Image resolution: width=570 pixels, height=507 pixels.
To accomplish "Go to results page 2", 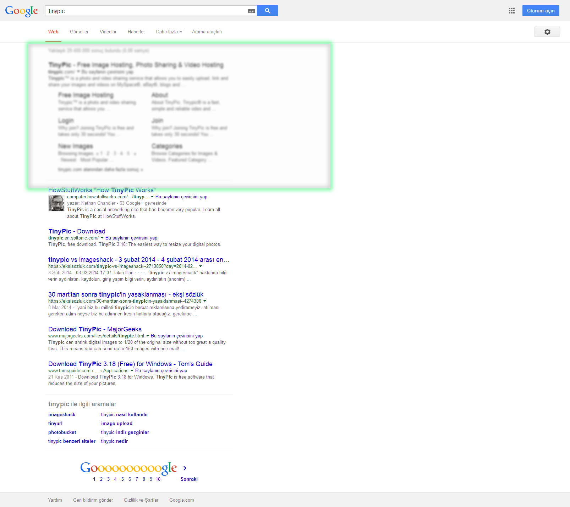I will tap(101, 479).
